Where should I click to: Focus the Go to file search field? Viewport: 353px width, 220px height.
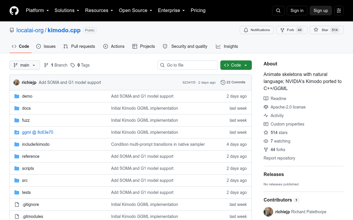pyautogui.click(x=188, y=65)
